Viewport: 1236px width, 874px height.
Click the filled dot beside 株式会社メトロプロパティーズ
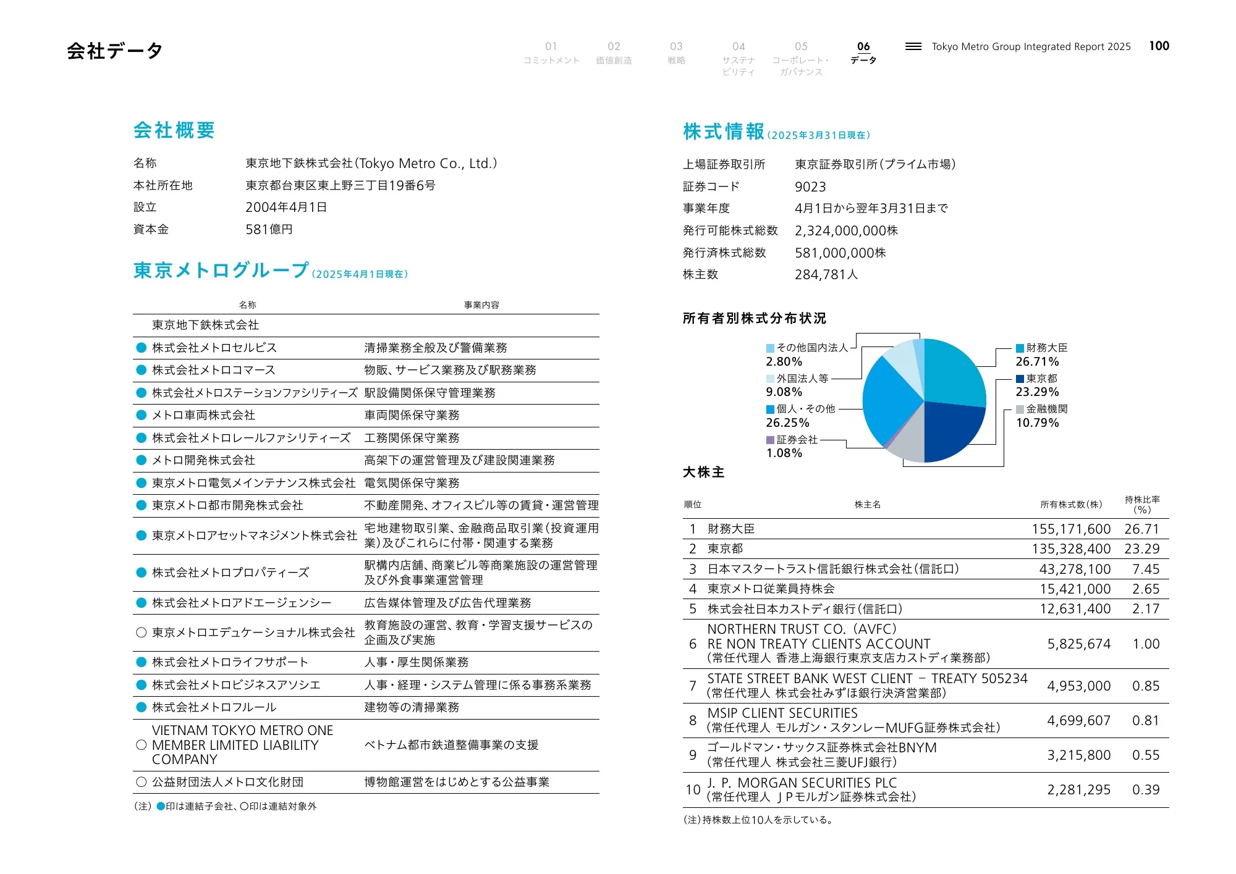141,573
